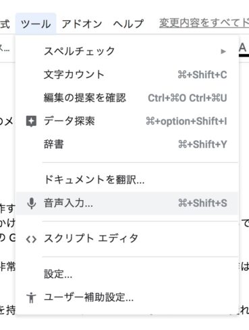249x330 pixels.
Task: Open 辞書 from the tools menu
Action: (127, 144)
